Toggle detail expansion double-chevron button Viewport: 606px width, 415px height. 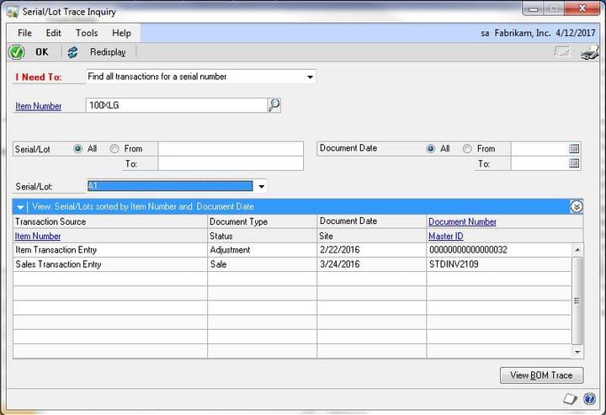pyautogui.click(x=577, y=207)
